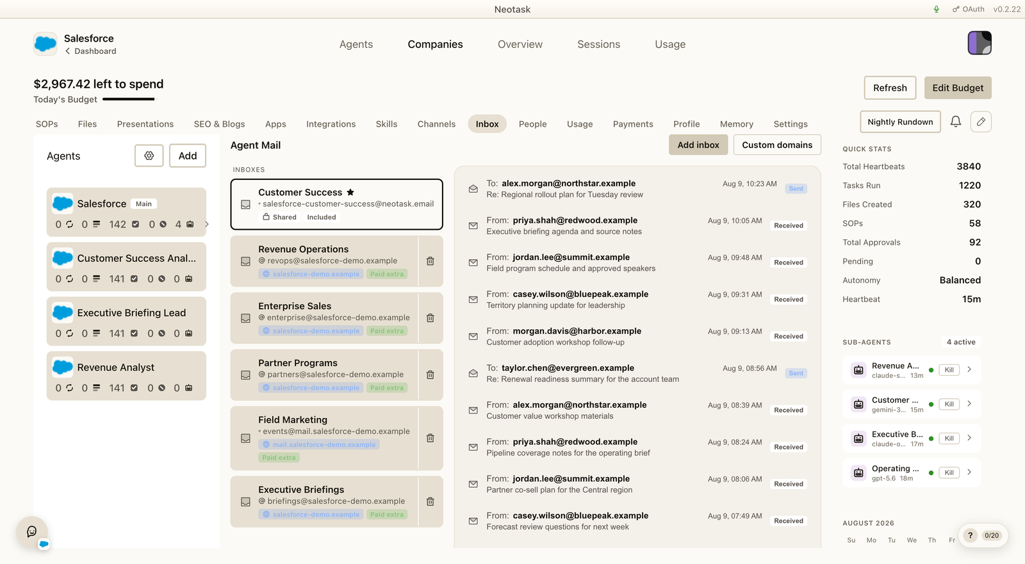
Task: Click the help question mark icon
Action: [x=971, y=535]
